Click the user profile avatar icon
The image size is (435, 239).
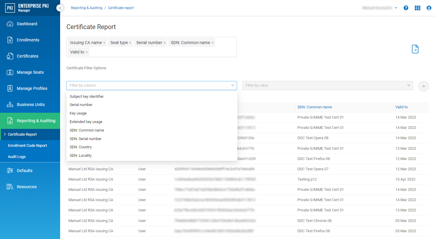tap(429, 8)
